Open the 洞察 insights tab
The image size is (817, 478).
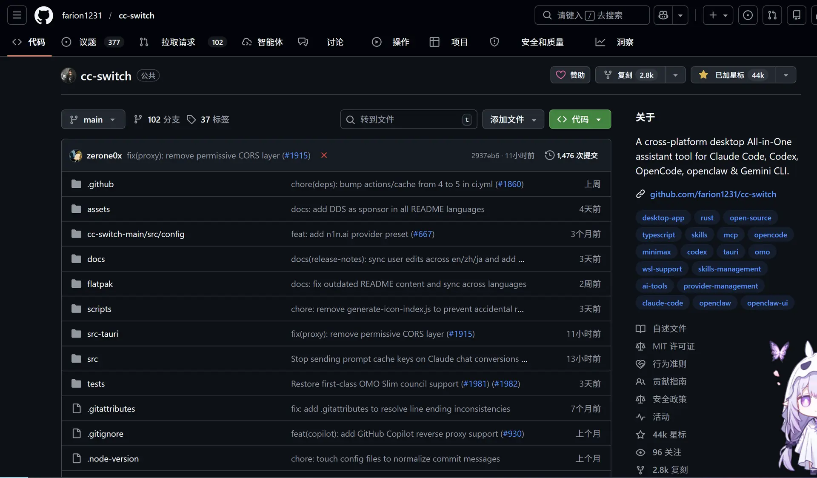pos(614,42)
